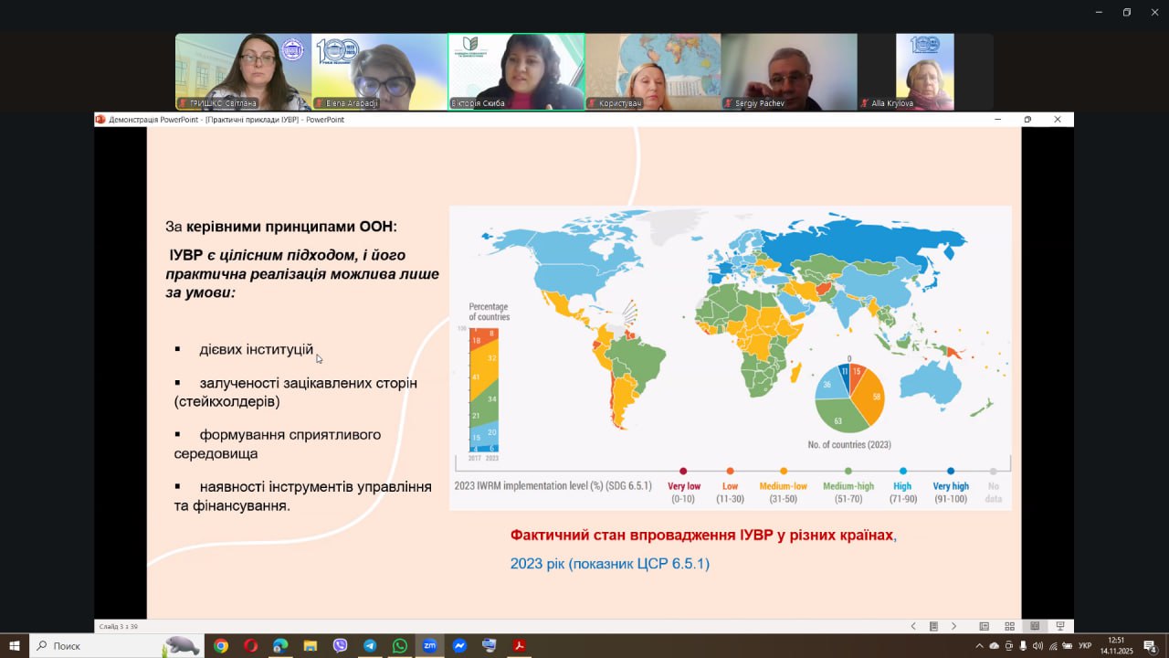The height and width of the screenshot is (658, 1169).
Task: Switch to Slide Sorter view
Action: (1009, 626)
